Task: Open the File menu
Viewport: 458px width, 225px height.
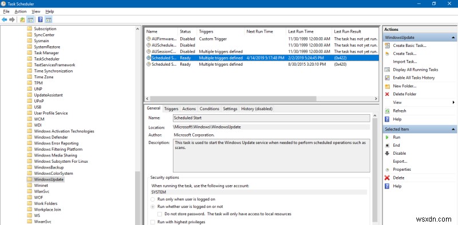Action: click(6, 11)
